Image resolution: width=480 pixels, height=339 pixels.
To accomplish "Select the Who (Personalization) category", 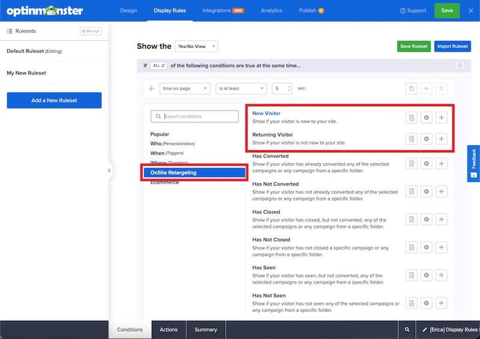I will pos(172,143).
